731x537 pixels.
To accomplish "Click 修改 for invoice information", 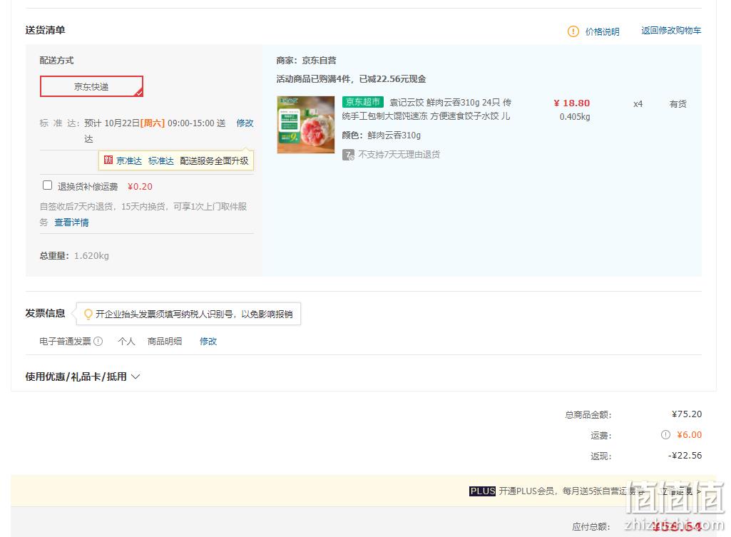I will coord(208,341).
